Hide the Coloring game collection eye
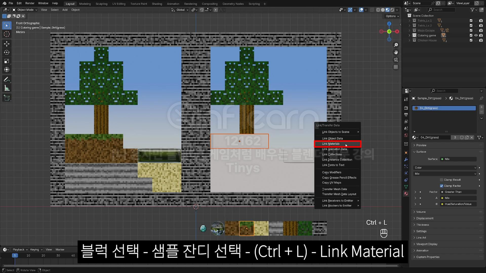This screenshot has width=486, height=273. click(x=476, y=35)
